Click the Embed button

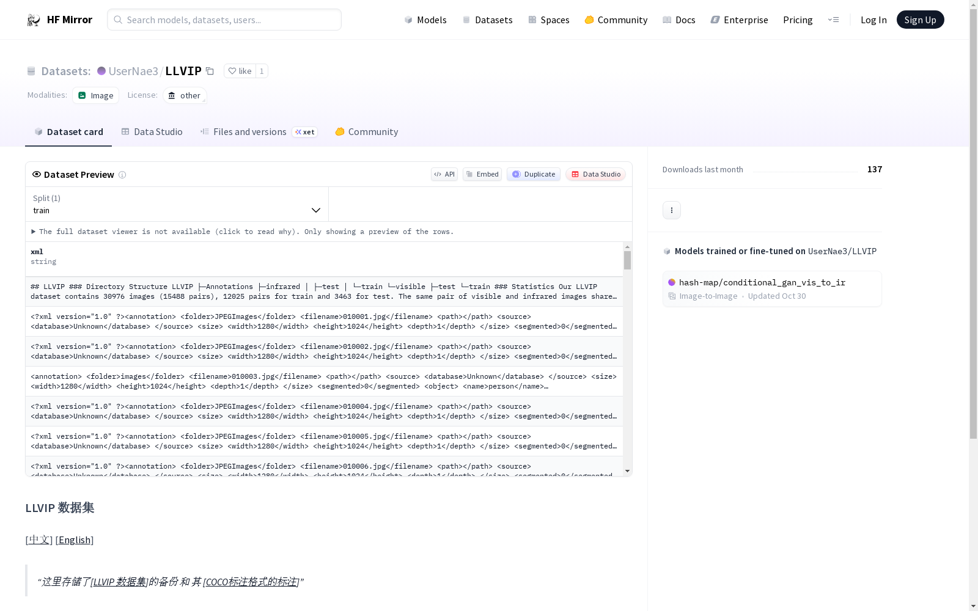pyautogui.click(x=482, y=174)
